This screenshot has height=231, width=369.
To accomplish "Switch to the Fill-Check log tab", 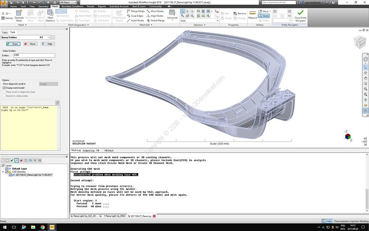I will 109,150.
